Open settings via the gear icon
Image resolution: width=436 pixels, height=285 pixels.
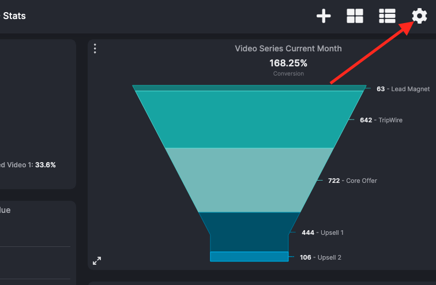pos(419,16)
